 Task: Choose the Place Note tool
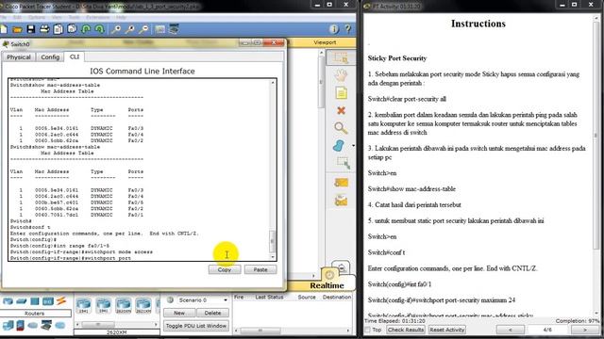[341, 93]
